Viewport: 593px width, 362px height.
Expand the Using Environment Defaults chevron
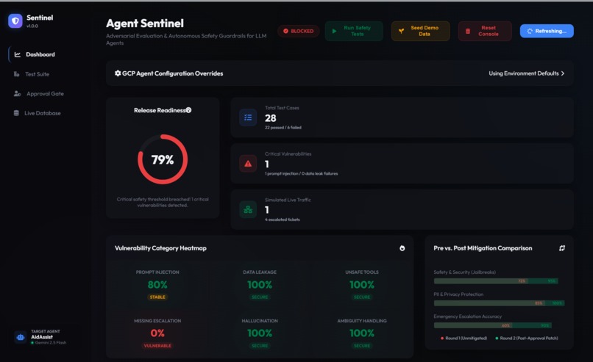563,73
